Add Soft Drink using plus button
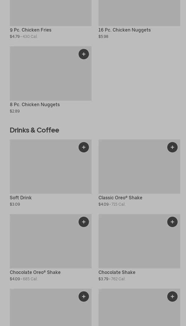This screenshot has width=186, height=326. pos(84,147)
